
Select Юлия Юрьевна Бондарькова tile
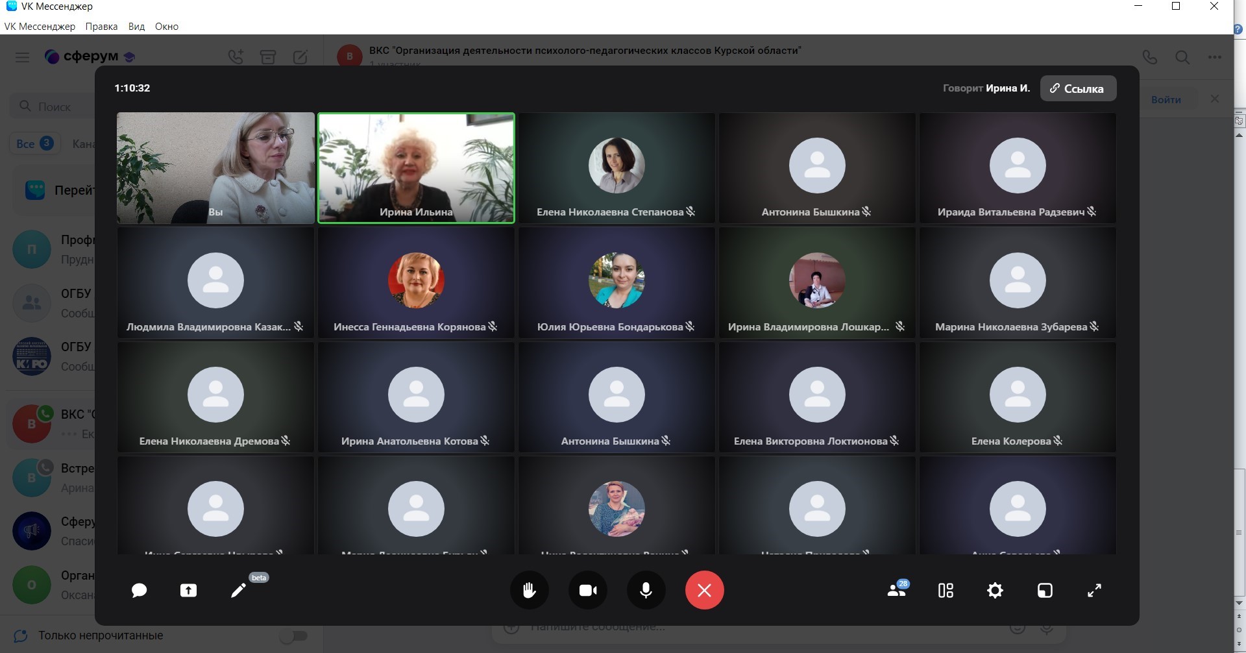(x=617, y=282)
